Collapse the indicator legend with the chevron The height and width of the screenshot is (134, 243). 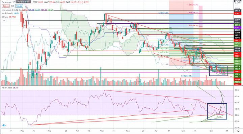[4, 21]
